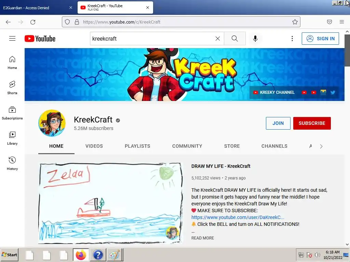
Task: Switch to the COMMUNITY tab
Action: (x=187, y=146)
